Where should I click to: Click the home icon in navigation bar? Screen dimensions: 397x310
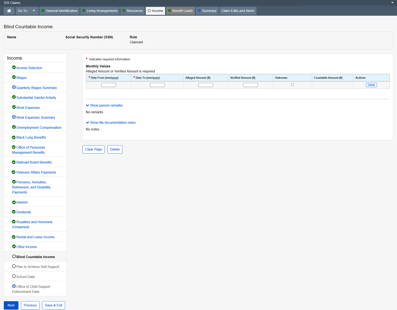pos(9,11)
